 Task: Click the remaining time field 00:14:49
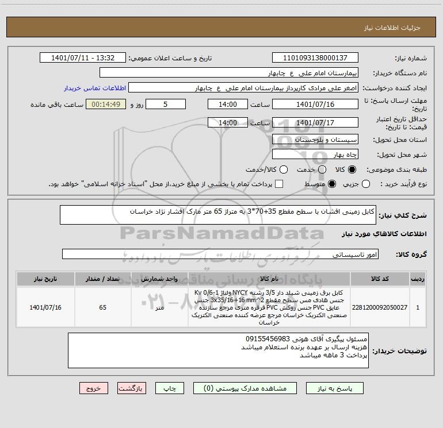tap(106, 104)
